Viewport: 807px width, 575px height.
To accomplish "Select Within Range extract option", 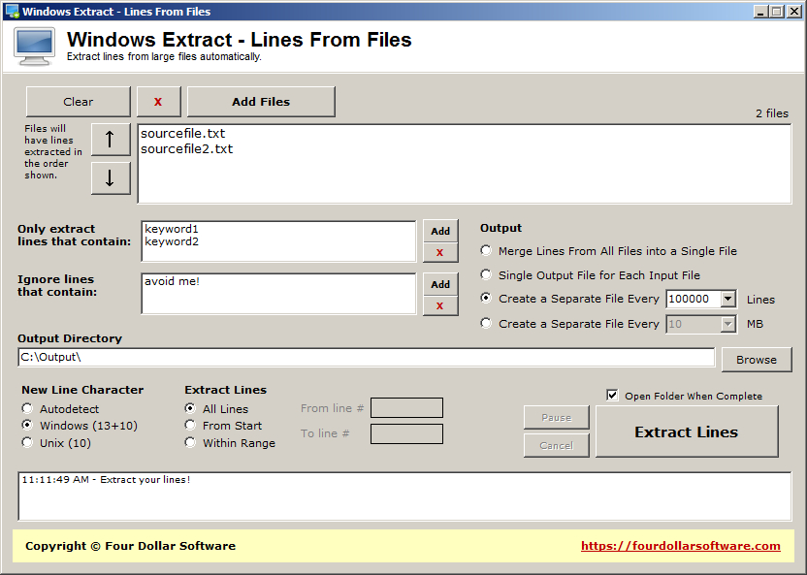I will [x=190, y=443].
